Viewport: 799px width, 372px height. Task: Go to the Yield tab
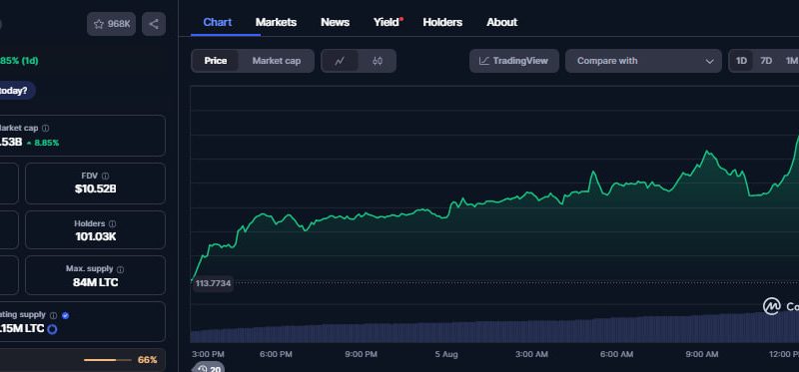[388, 22]
